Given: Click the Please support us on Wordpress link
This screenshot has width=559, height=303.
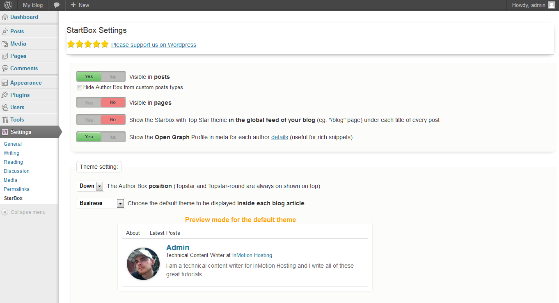Looking at the screenshot, I should [153, 45].
